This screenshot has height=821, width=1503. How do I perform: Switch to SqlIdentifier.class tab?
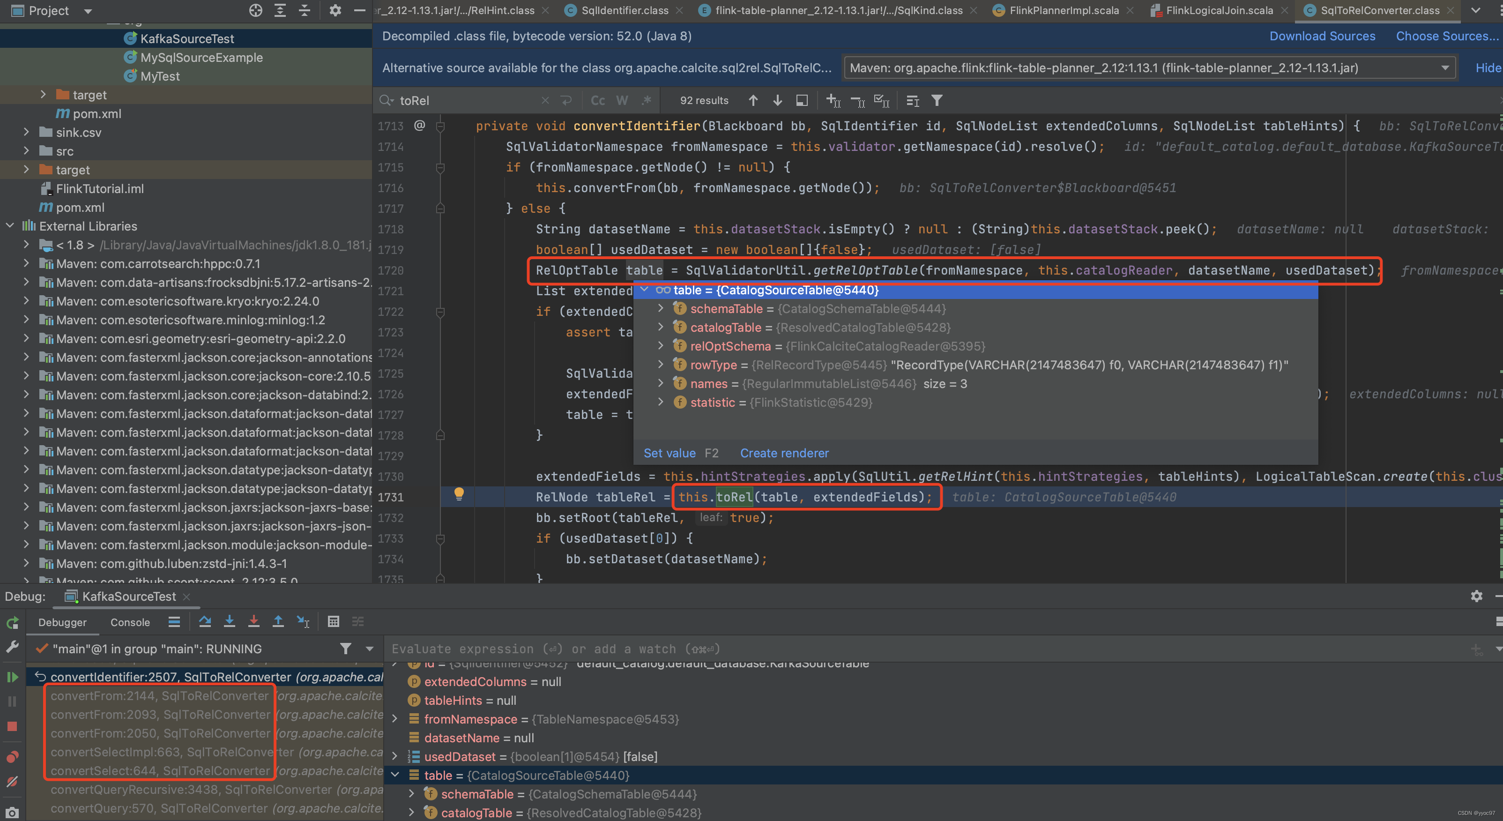tap(625, 10)
